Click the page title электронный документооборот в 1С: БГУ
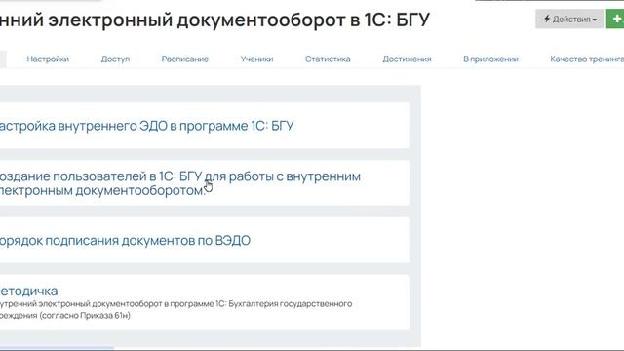The height and width of the screenshot is (351, 624). 214,19
